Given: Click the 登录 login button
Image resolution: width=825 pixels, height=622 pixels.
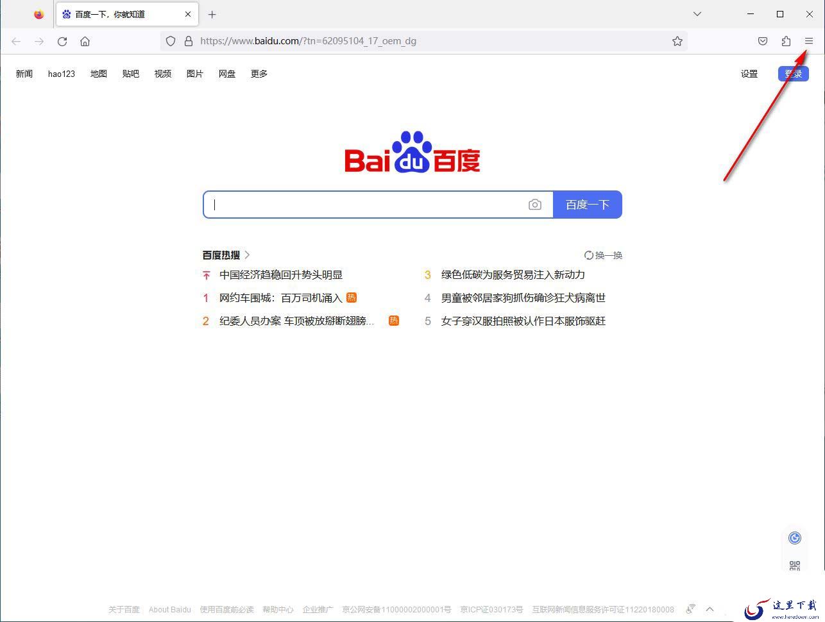Looking at the screenshot, I should [x=793, y=74].
